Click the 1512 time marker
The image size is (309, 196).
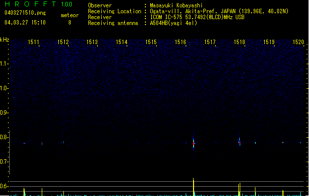point(63,42)
